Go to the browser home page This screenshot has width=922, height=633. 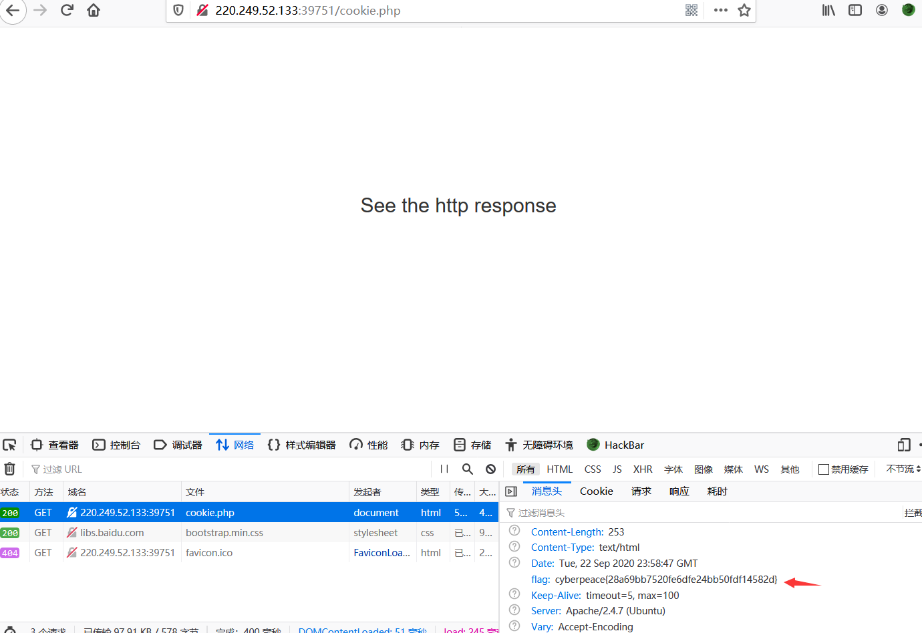[94, 10]
